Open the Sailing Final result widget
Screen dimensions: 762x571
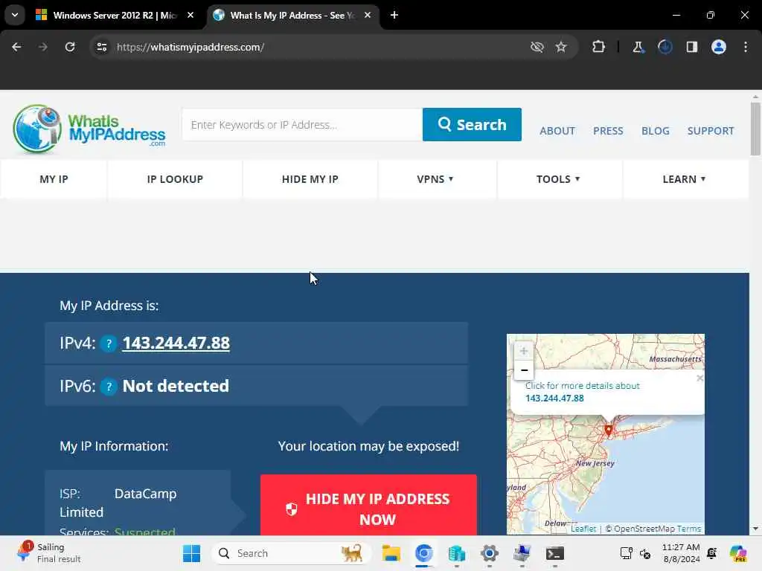pos(48,553)
